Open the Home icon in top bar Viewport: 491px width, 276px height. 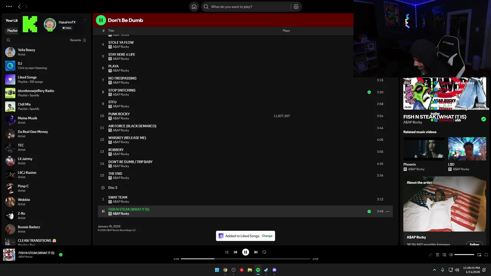coord(194,7)
